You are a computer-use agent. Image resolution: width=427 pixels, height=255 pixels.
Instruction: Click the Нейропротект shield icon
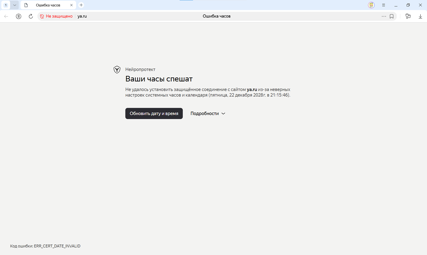click(x=117, y=69)
